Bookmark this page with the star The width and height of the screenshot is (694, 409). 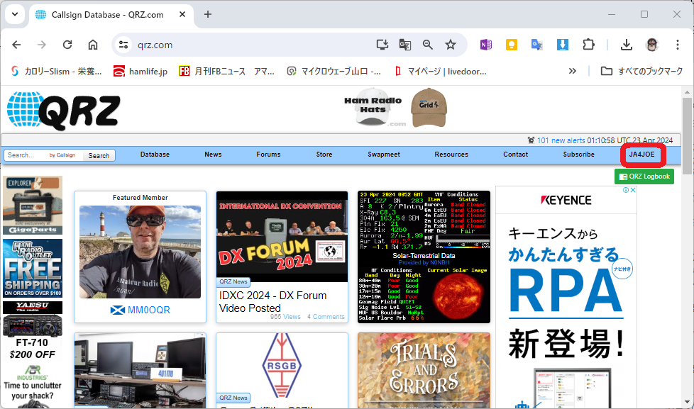(451, 45)
